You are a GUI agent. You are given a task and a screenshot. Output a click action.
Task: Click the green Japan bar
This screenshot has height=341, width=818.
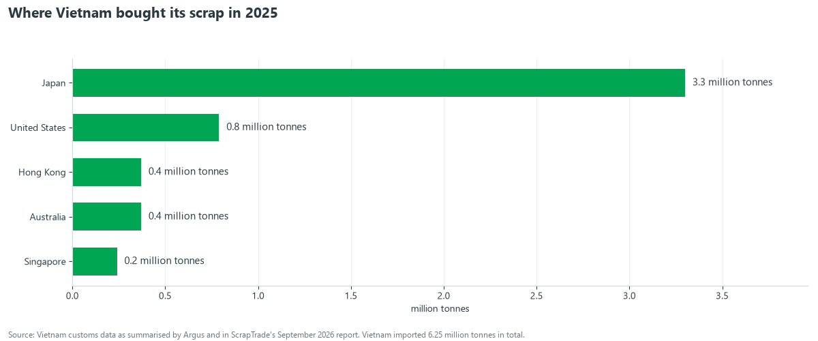click(x=379, y=83)
